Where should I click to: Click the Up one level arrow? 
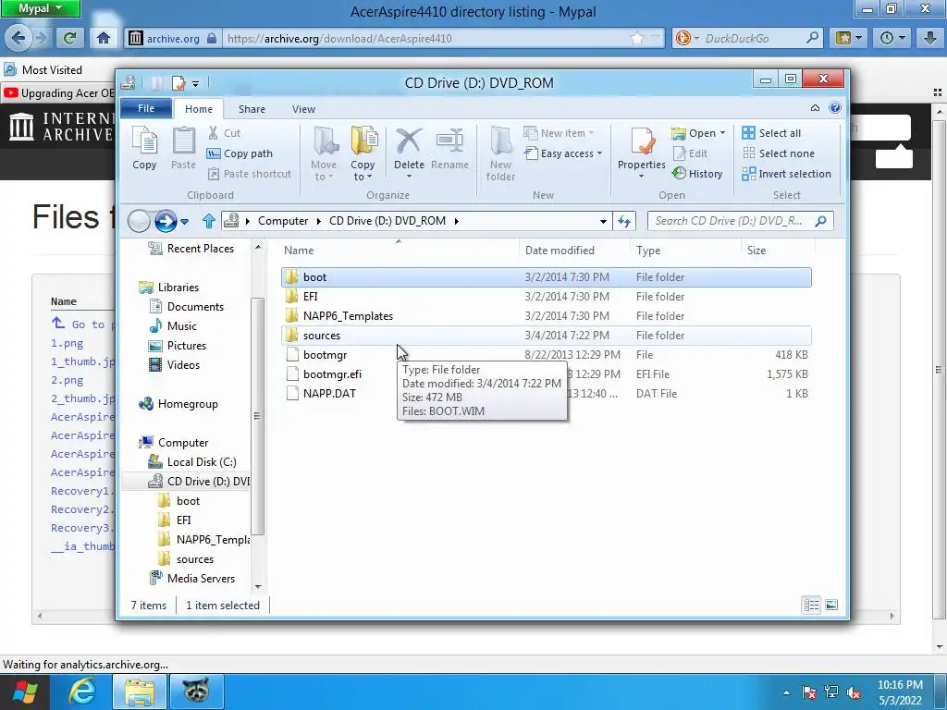(x=209, y=221)
